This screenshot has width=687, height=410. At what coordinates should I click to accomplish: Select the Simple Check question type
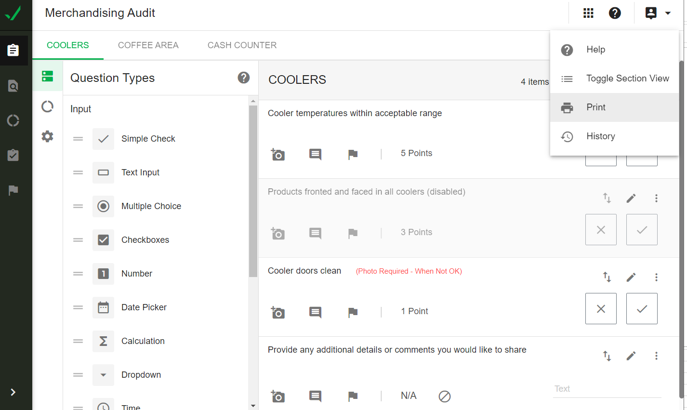(148, 139)
